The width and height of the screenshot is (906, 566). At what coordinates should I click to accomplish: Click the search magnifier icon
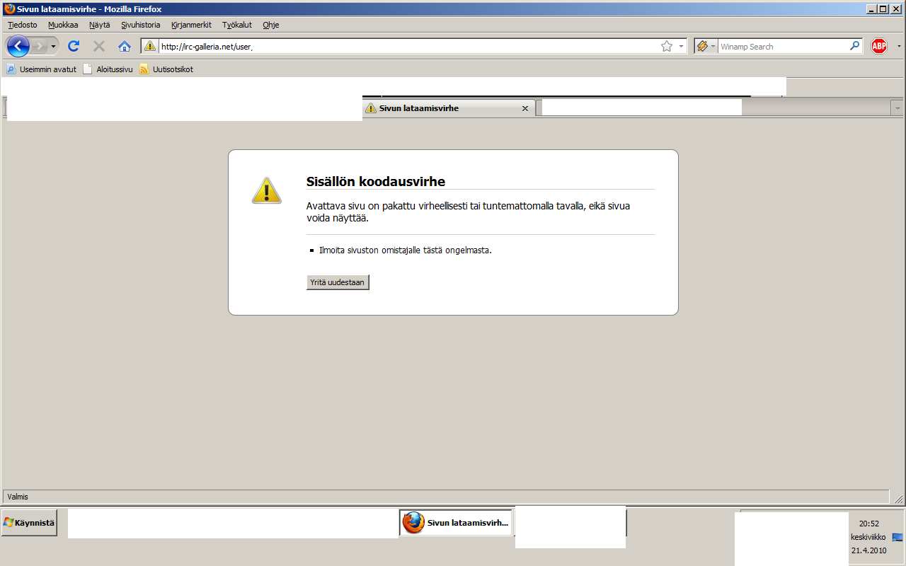(x=855, y=46)
